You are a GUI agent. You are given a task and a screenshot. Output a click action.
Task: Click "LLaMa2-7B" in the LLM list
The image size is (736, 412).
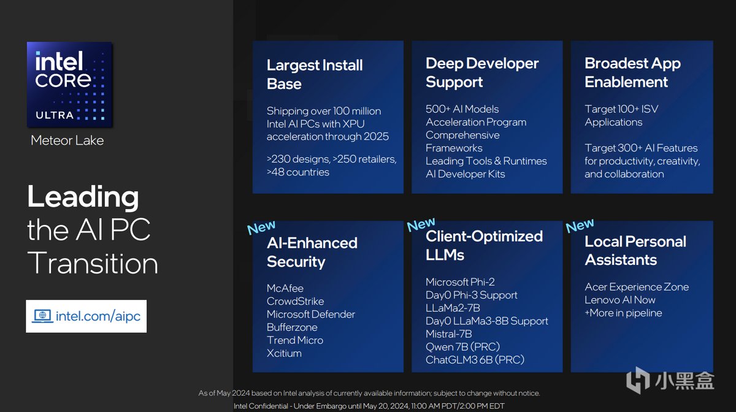[453, 308]
